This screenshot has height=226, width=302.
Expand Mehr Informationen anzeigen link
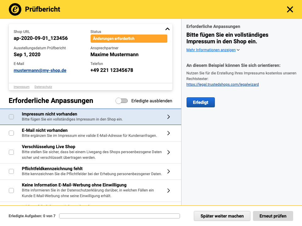pos(211,50)
